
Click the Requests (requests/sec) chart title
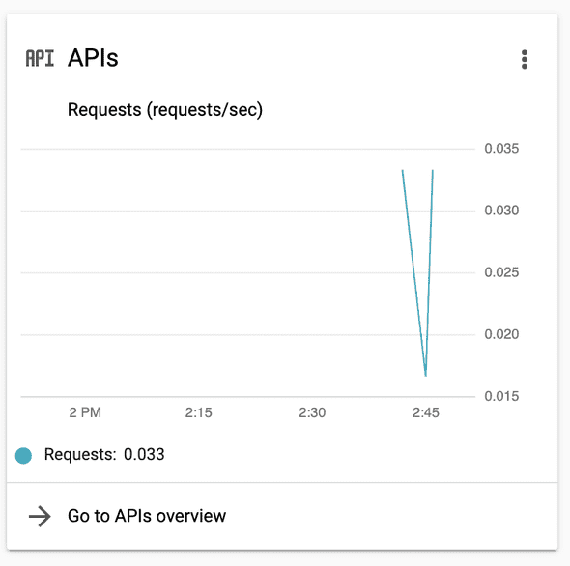165,110
